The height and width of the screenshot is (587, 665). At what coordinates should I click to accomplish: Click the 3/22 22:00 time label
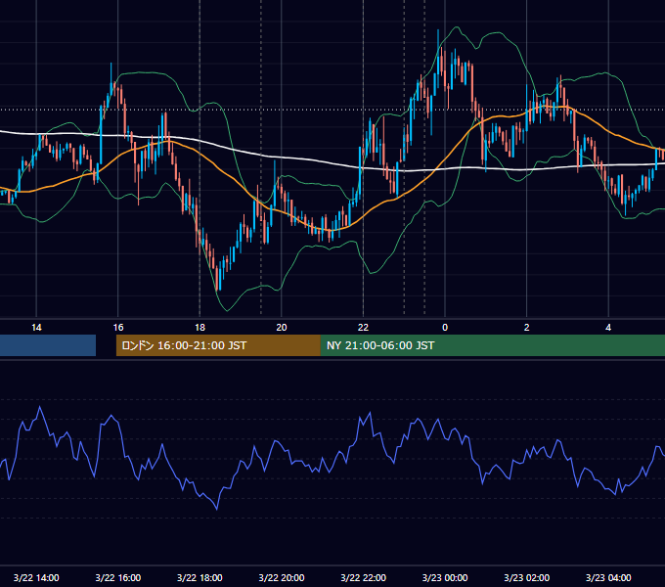(x=363, y=577)
